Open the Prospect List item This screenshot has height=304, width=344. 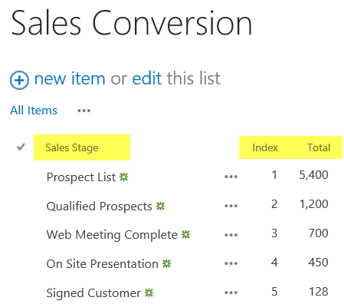pos(81,177)
